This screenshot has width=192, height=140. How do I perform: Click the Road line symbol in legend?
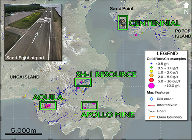pos(151,111)
